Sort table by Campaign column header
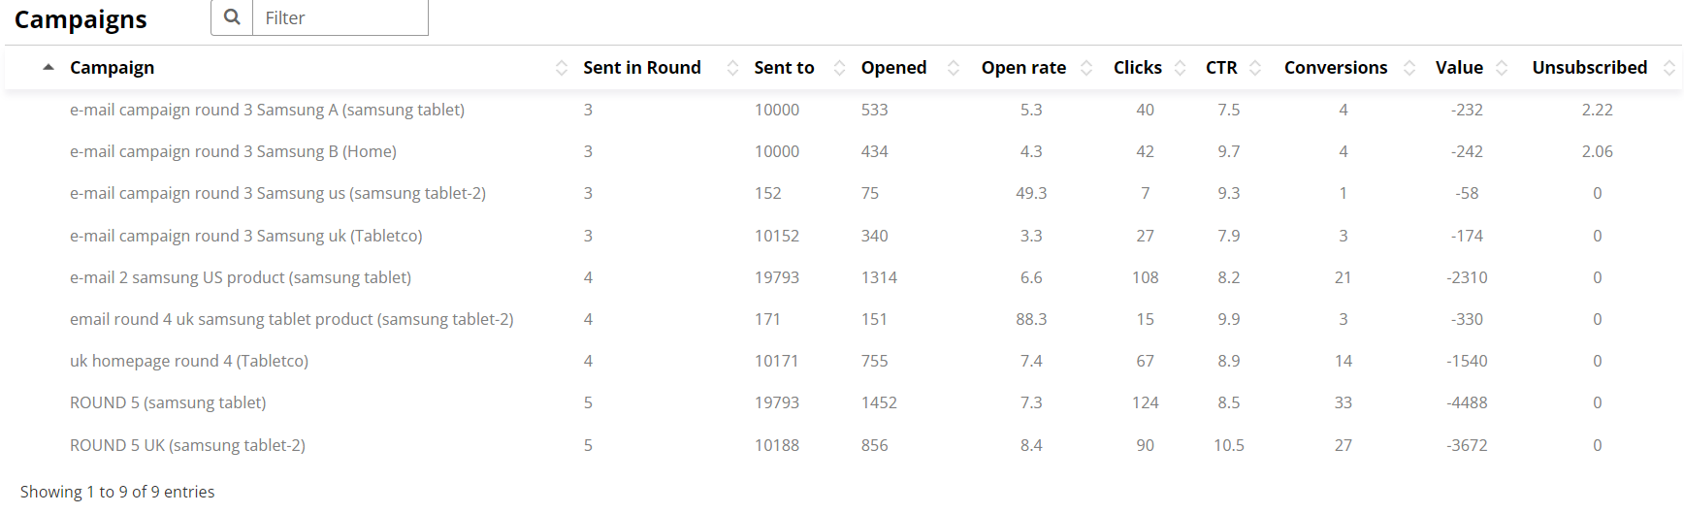The width and height of the screenshot is (1684, 513). (x=112, y=67)
